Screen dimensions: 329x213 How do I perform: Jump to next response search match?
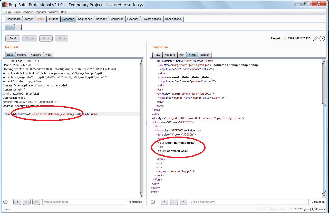pyautogui.click(x=183, y=202)
